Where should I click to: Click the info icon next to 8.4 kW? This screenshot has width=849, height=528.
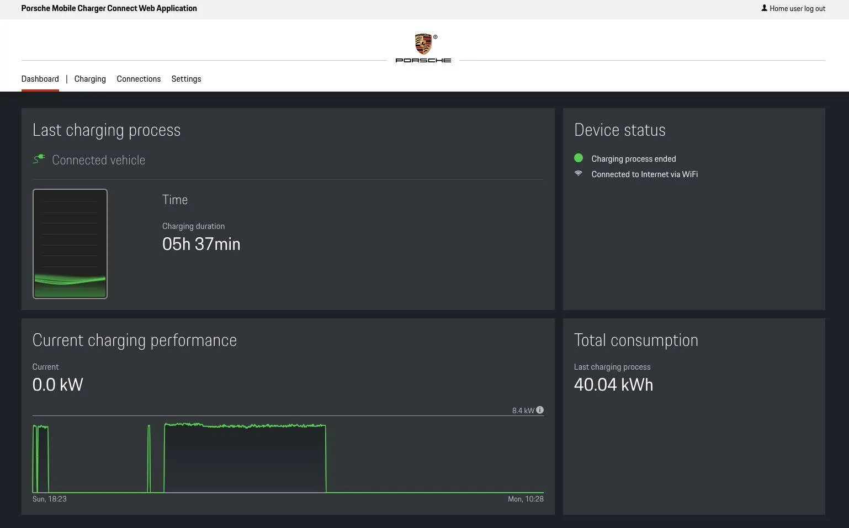pyautogui.click(x=540, y=410)
